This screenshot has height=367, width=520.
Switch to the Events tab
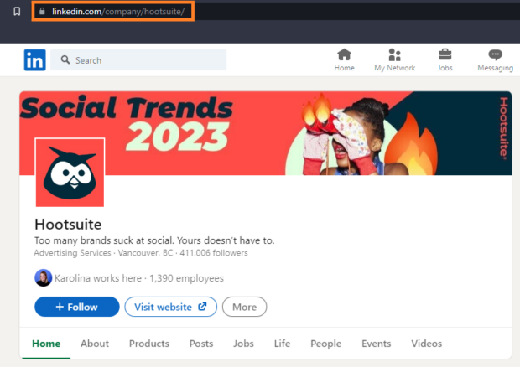point(376,344)
